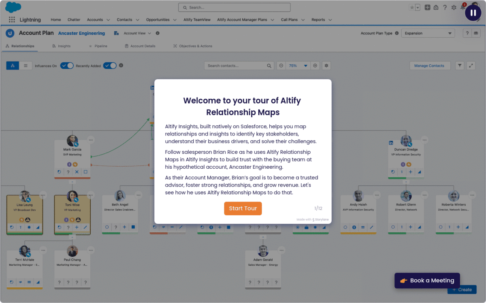Click the zoom in plus icon
The height and width of the screenshot is (303, 486).
pos(315,66)
